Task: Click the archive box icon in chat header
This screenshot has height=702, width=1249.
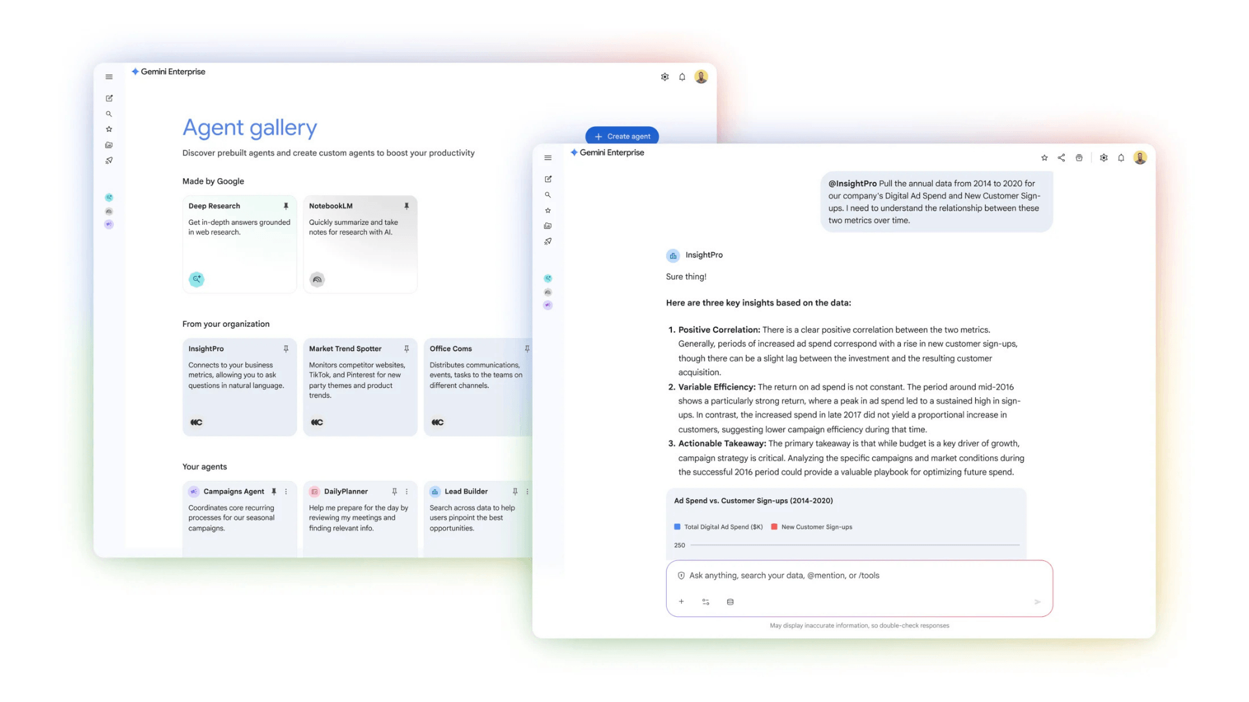Action: tap(1079, 158)
